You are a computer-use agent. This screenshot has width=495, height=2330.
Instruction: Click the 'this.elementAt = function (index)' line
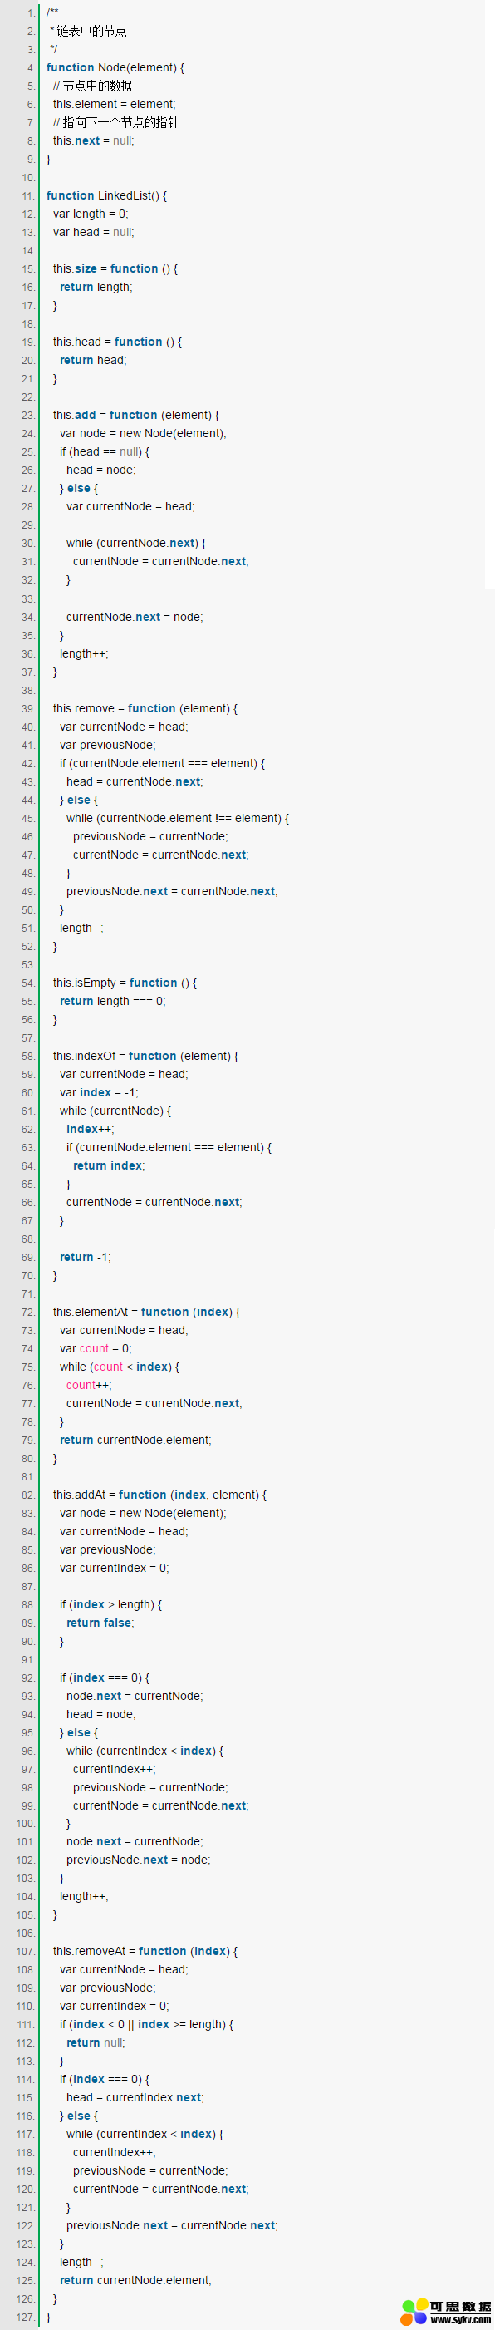146,1312
